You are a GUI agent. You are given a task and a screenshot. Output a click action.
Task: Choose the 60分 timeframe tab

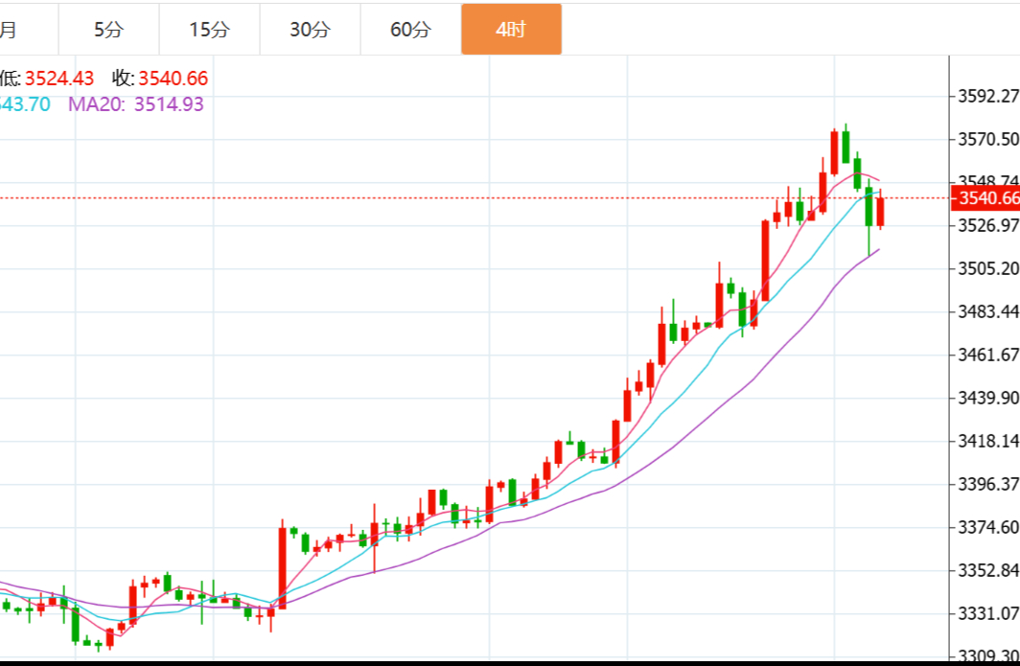(411, 30)
